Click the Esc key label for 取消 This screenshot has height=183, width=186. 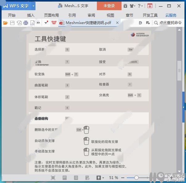[x=130, y=49]
